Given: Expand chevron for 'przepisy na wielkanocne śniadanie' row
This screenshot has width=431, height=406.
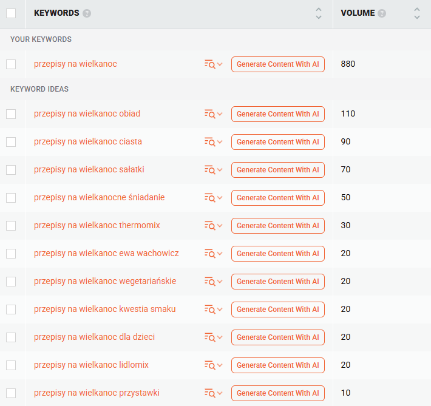Looking at the screenshot, I should [220, 198].
